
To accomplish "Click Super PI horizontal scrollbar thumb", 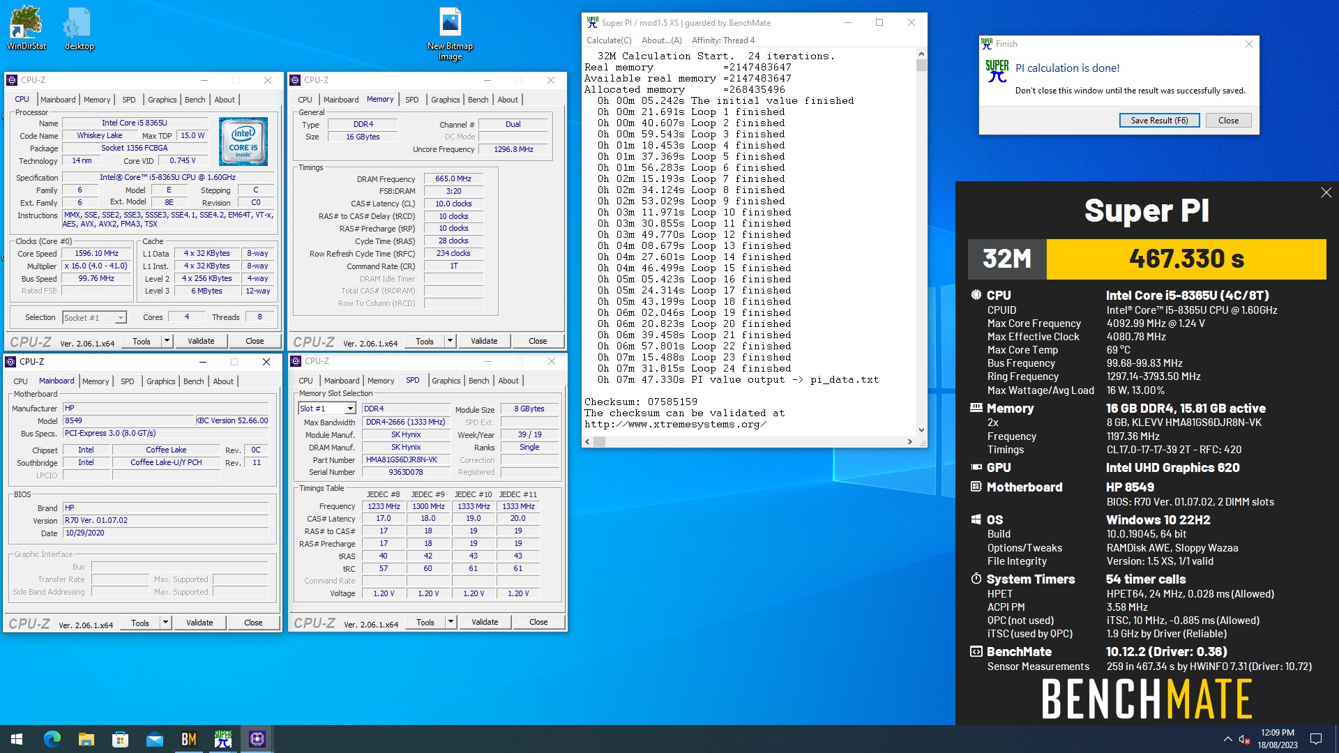I will [x=600, y=441].
